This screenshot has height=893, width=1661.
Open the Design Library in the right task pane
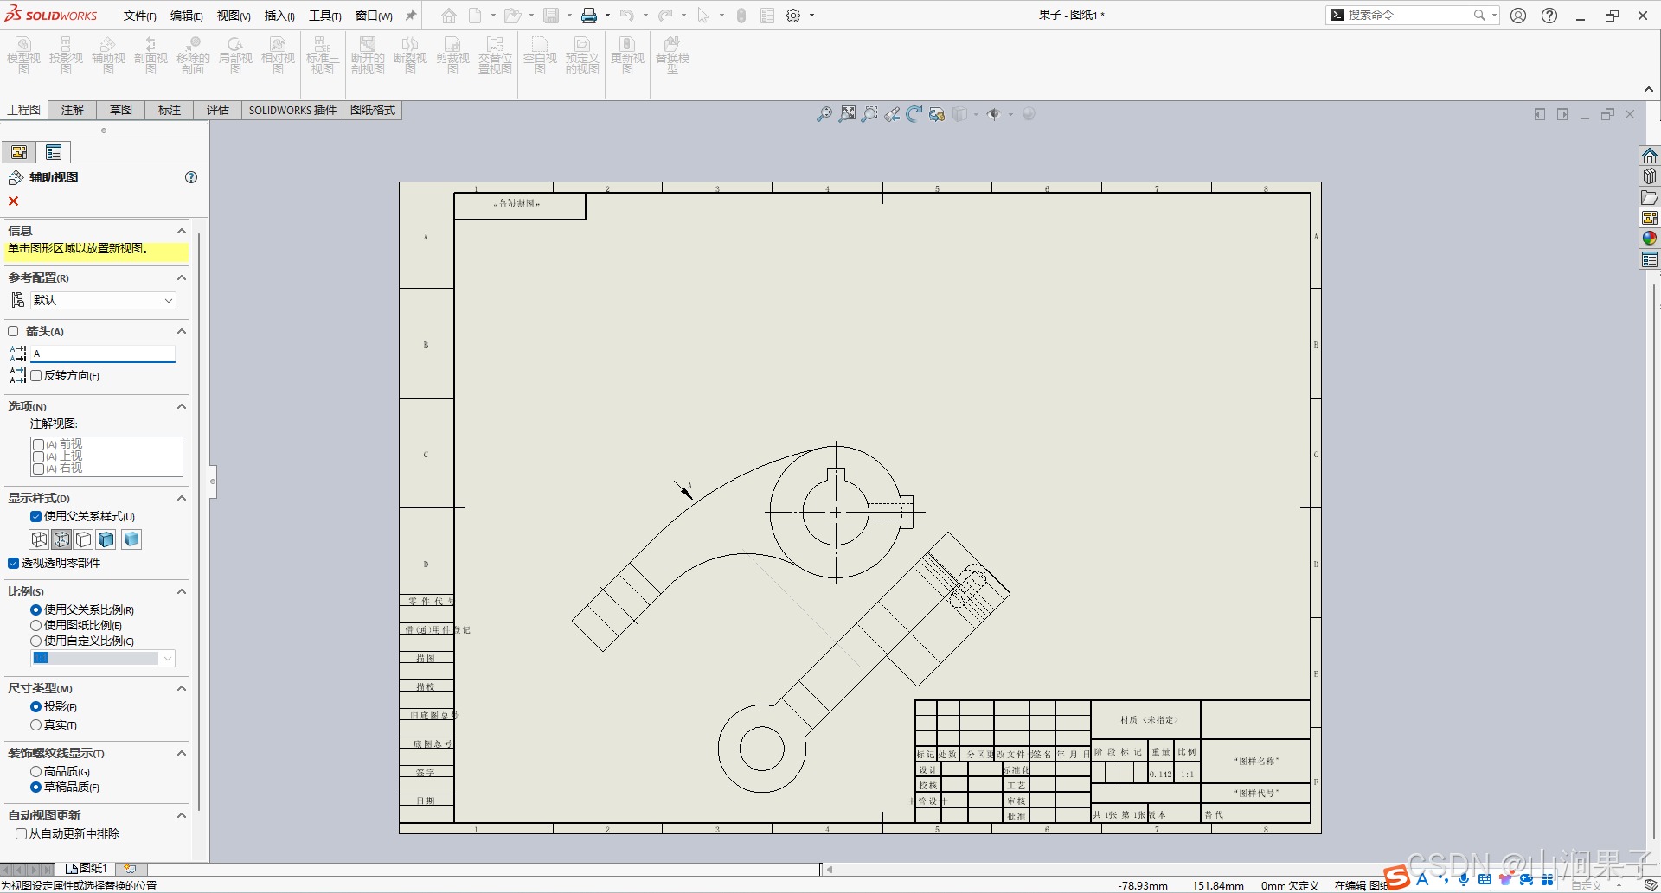tap(1650, 176)
